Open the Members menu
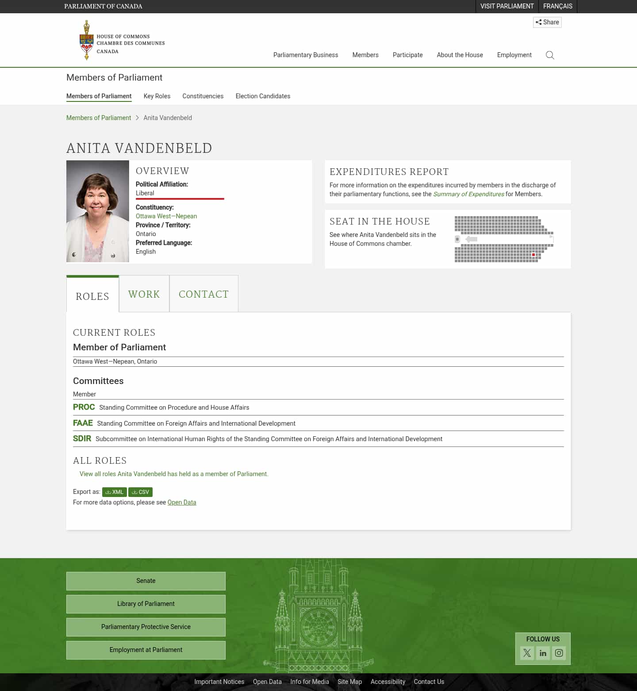The image size is (637, 691). [x=365, y=55]
